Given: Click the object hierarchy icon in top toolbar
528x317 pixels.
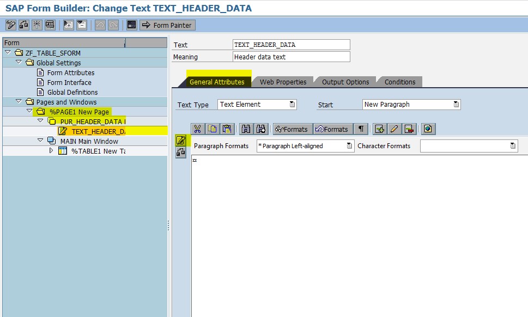Looking at the screenshot, I should pyautogui.click(x=23, y=25).
